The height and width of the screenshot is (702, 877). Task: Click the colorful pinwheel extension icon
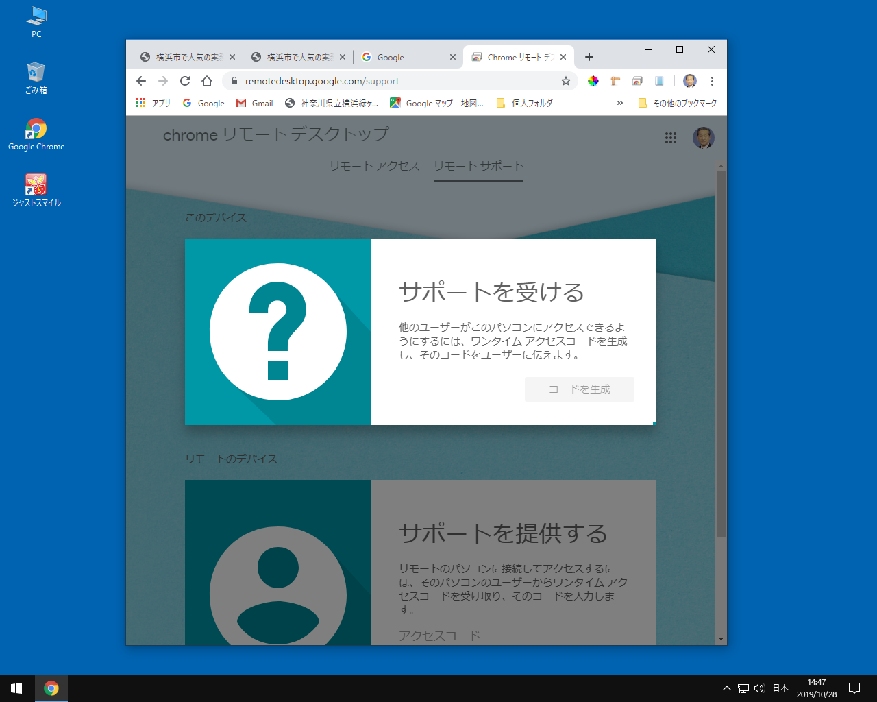[593, 81]
